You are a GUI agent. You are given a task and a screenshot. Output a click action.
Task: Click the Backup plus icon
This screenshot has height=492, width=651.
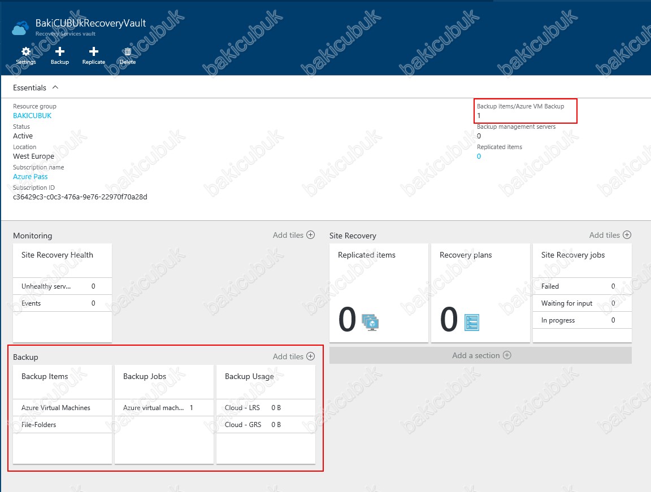[60, 51]
